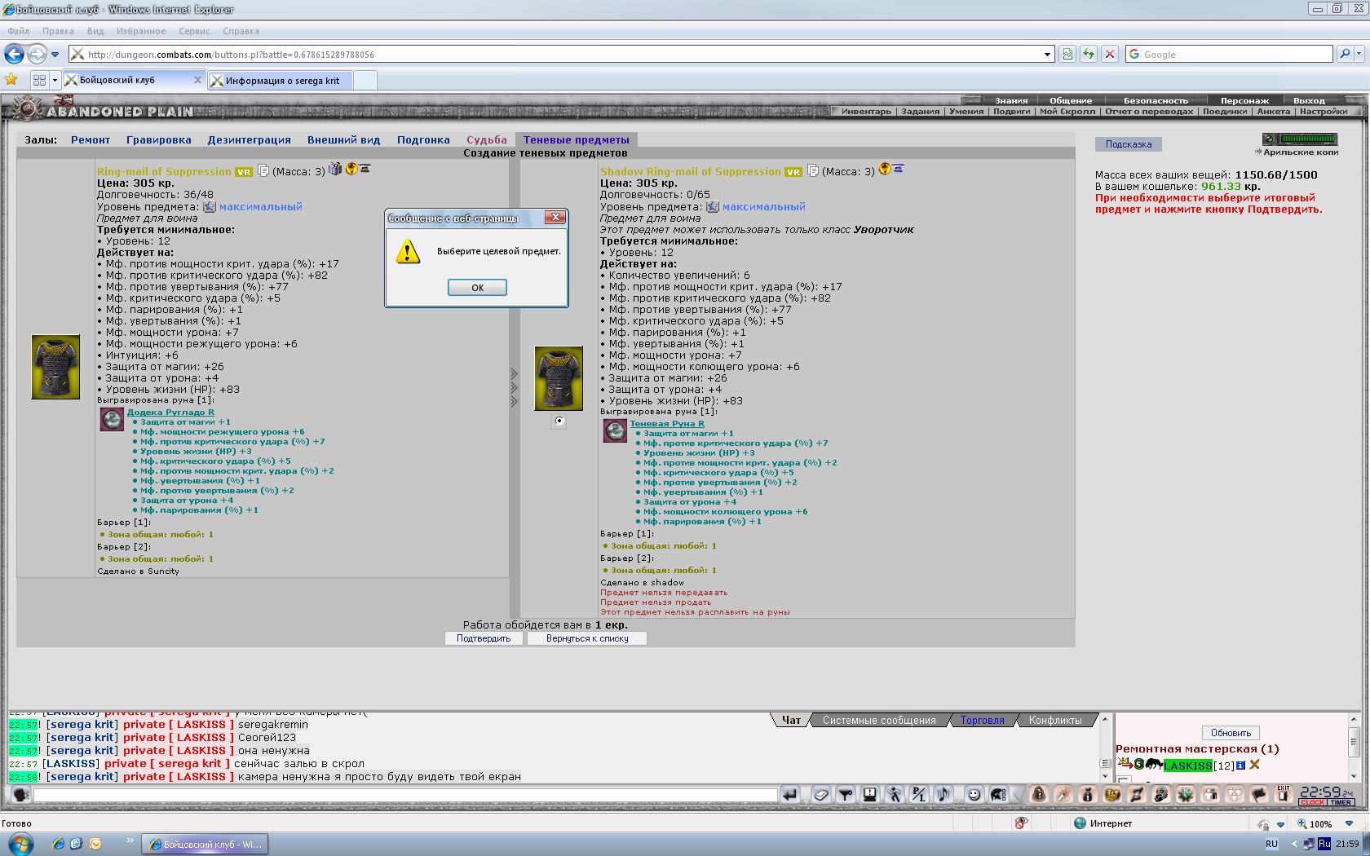Click the Подсказка hint button
The height and width of the screenshot is (856, 1370).
click(1129, 144)
